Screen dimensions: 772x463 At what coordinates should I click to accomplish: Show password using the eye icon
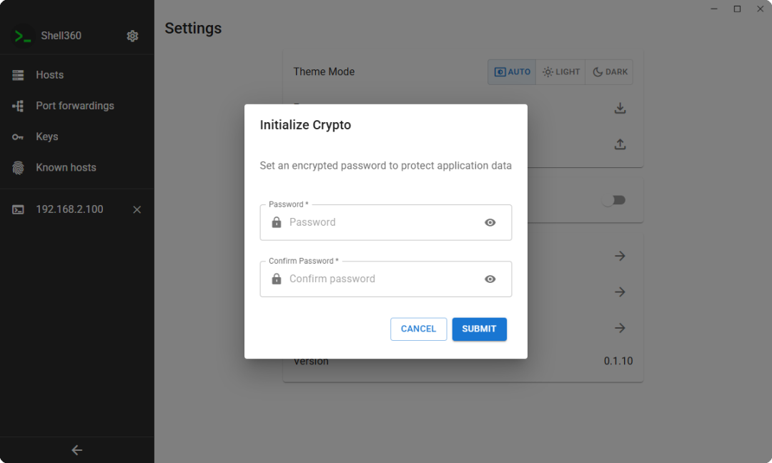tap(490, 222)
